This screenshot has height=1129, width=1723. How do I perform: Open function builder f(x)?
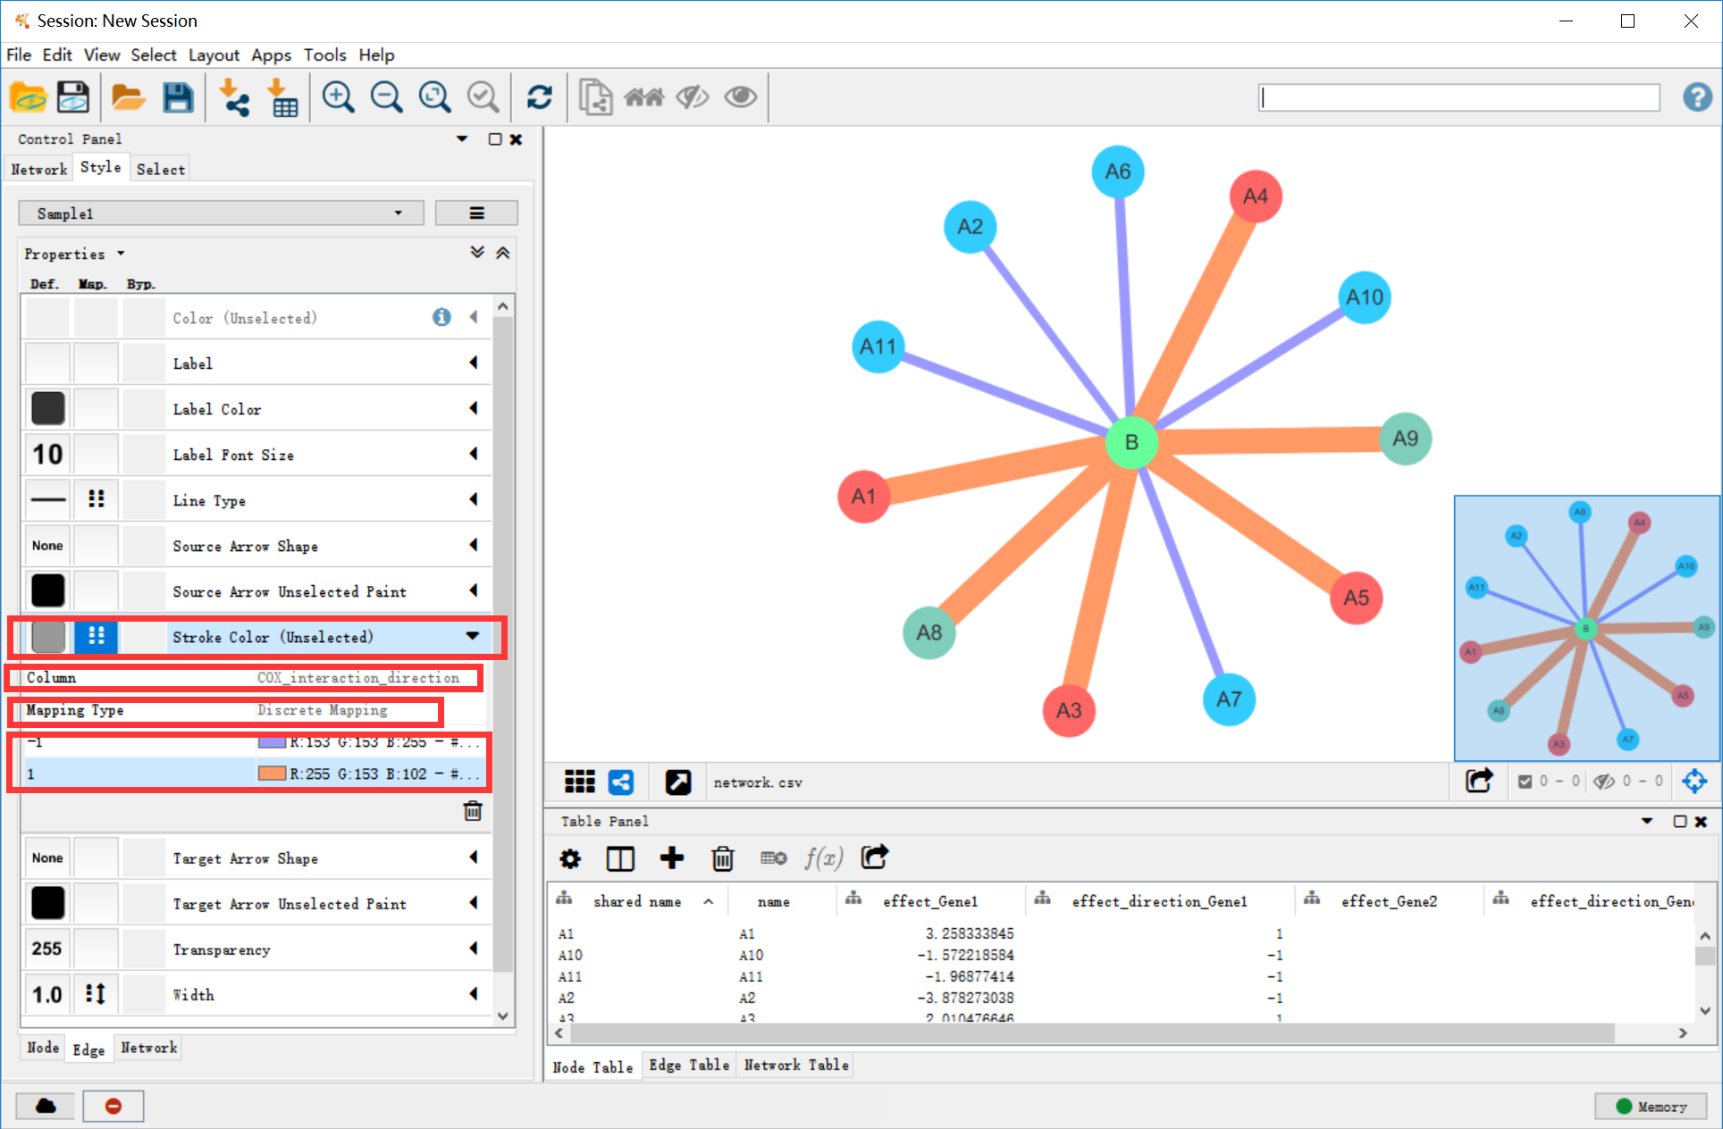(823, 858)
